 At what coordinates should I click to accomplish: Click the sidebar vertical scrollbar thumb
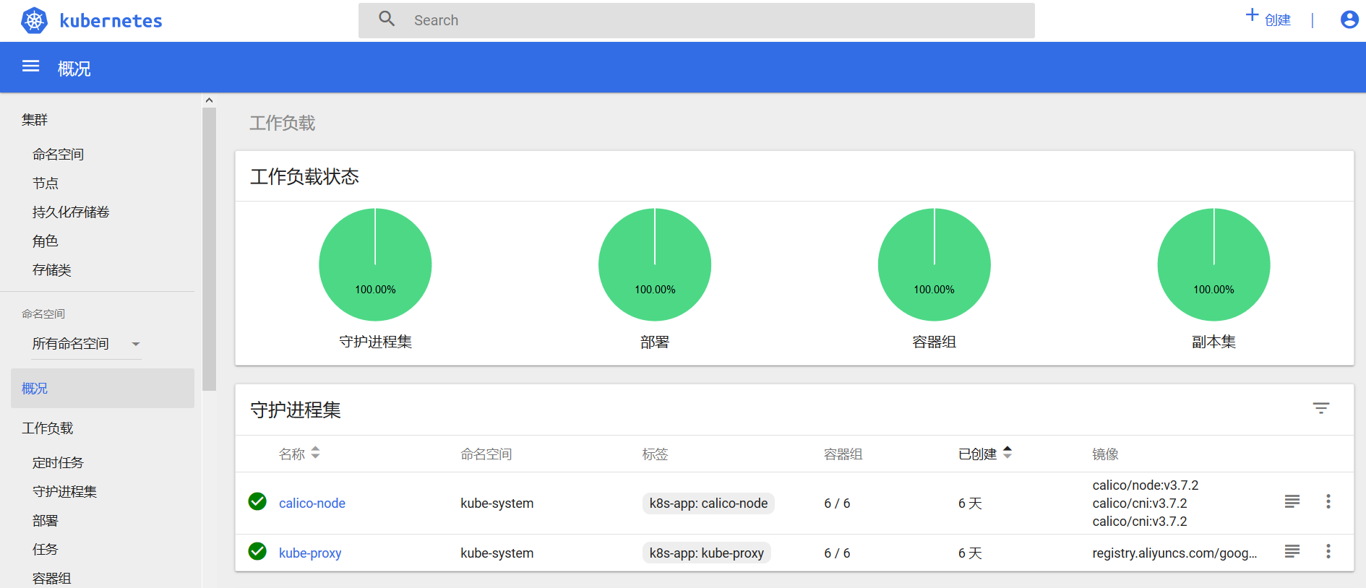point(210,249)
